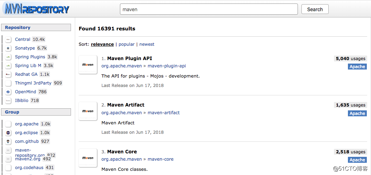Open Maven Artifact thumbnail logo
The width and height of the screenshot is (371, 175).
tap(88, 111)
